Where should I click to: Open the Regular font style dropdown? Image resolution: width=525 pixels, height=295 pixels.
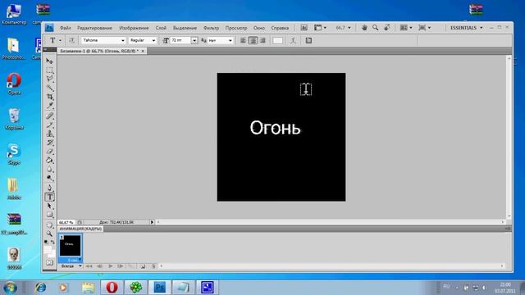click(153, 40)
